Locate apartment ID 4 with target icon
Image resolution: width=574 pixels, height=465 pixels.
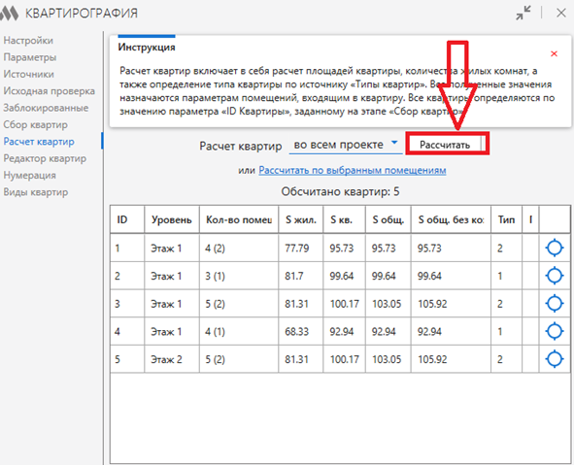coord(555,331)
